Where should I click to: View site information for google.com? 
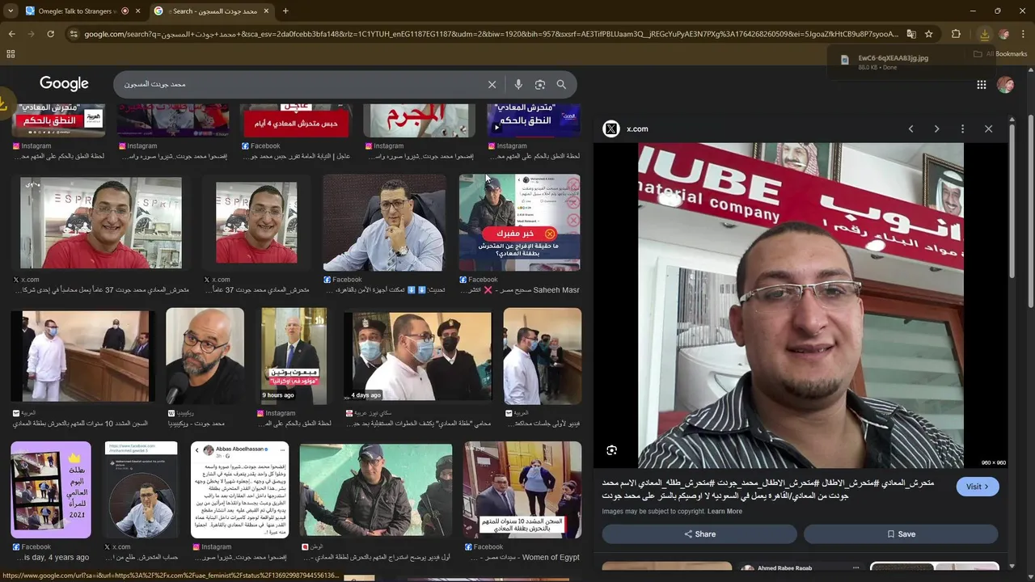74,34
